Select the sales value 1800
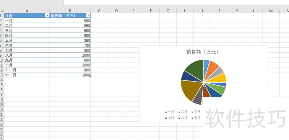Screen dimensions: 289x140 [x=70, y=75]
